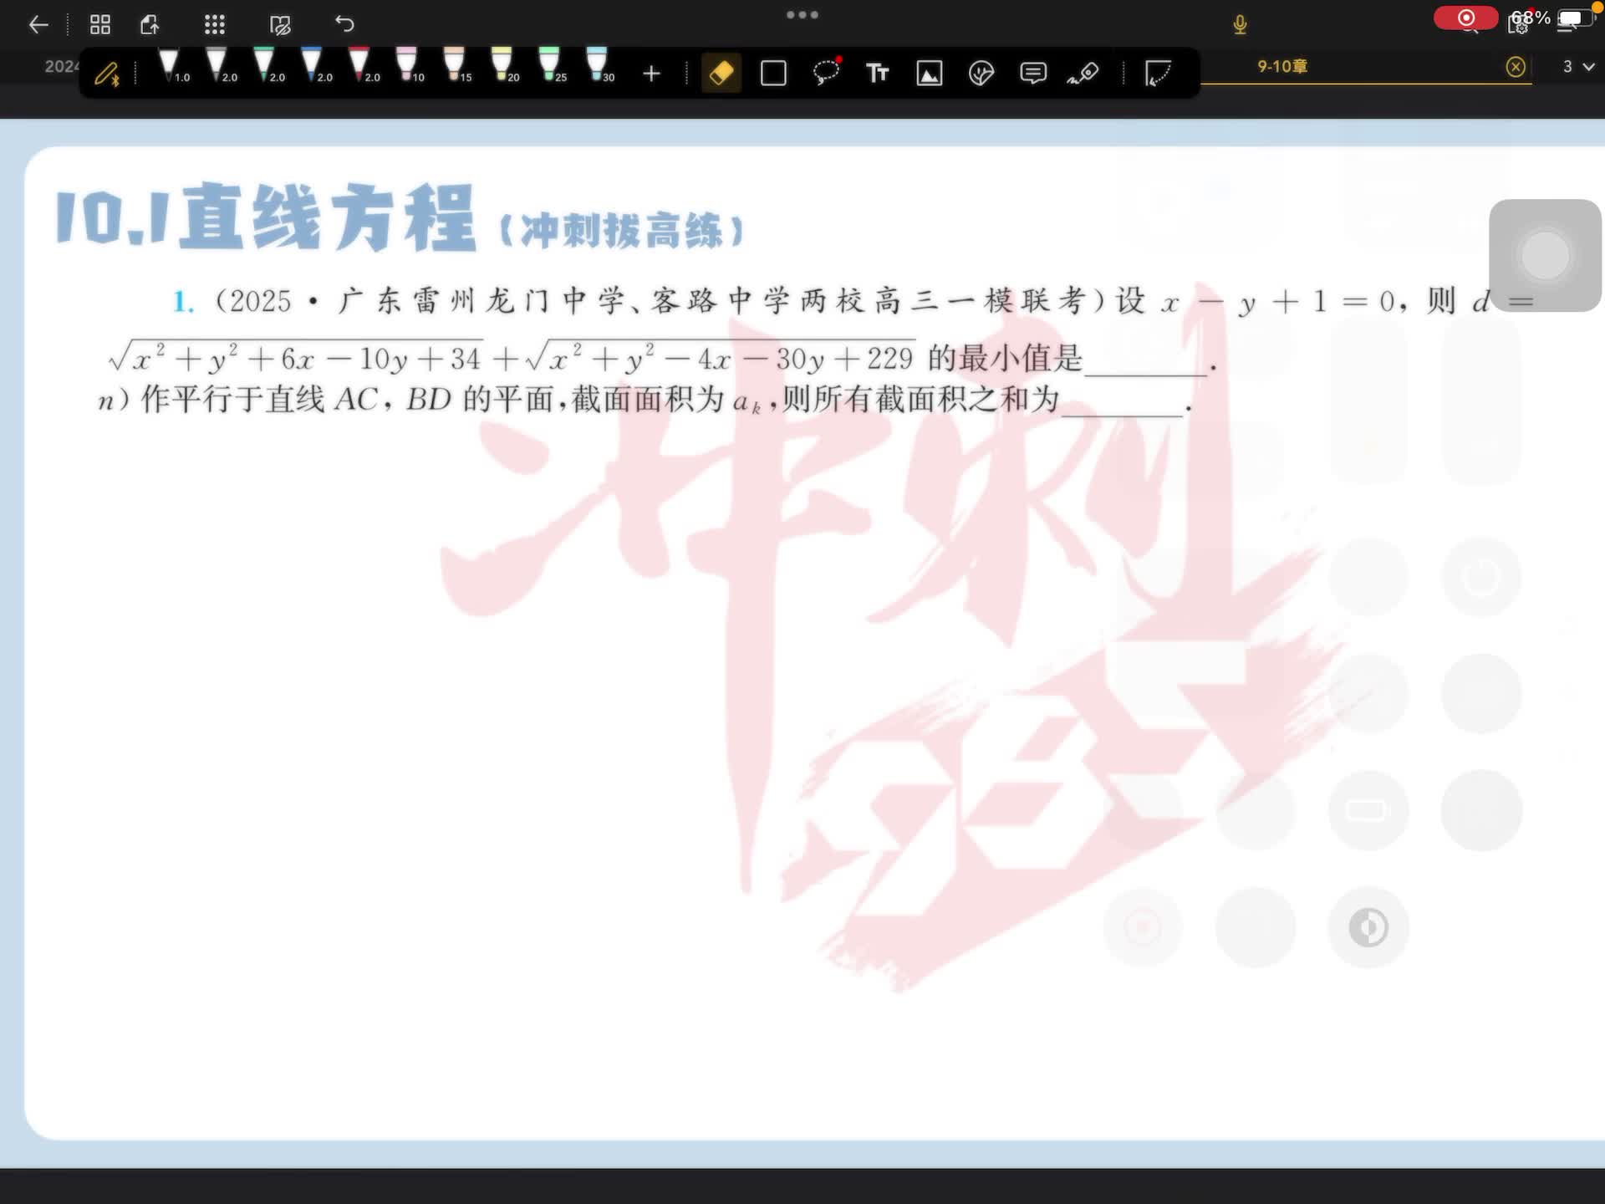Open the thumbnail grid view
Image resolution: width=1605 pixels, height=1204 pixels.
(100, 24)
